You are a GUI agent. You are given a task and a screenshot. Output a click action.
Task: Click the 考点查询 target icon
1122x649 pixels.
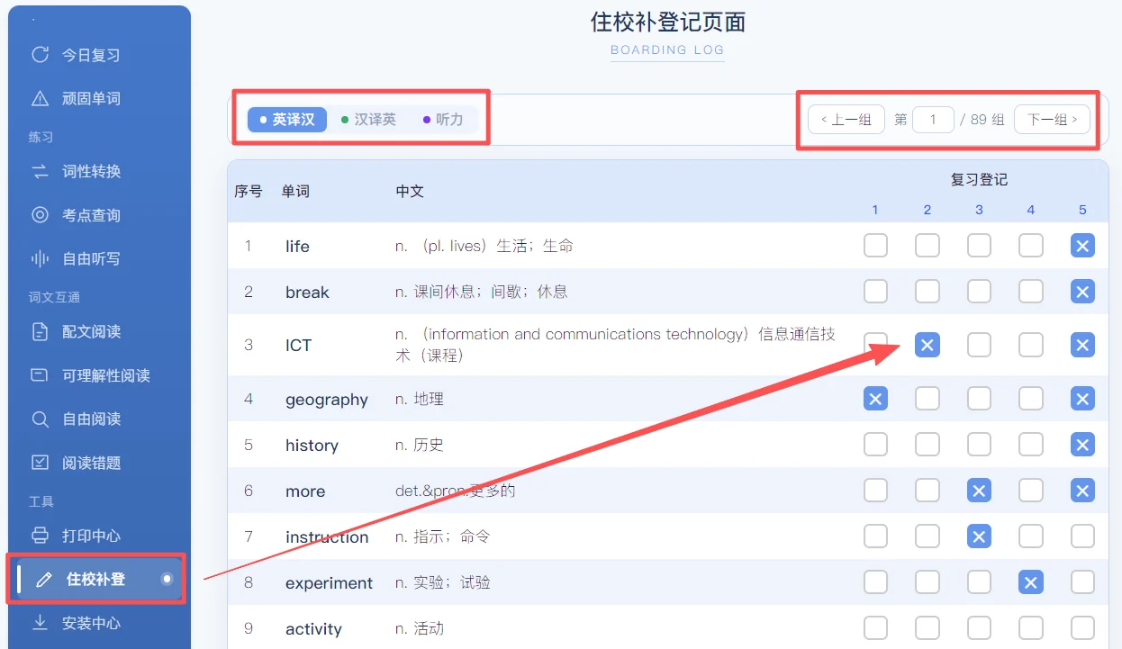click(x=40, y=215)
